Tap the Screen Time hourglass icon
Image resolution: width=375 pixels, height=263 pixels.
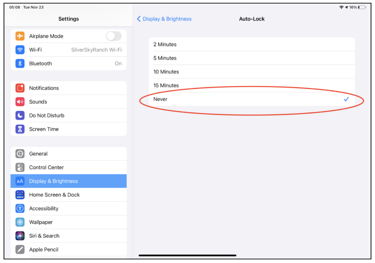(20, 129)
